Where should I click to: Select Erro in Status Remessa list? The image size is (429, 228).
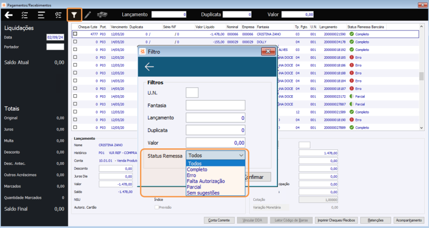point(216,176)
